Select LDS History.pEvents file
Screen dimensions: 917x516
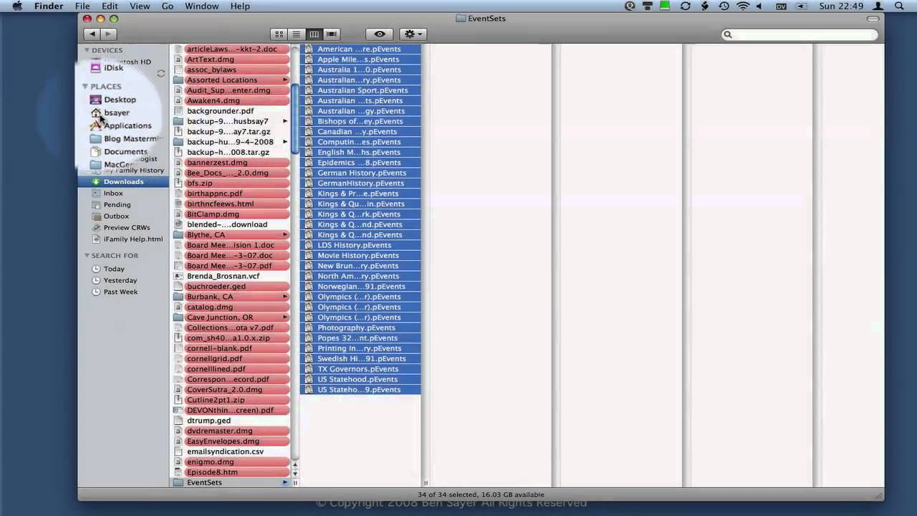tap(360, 245)
